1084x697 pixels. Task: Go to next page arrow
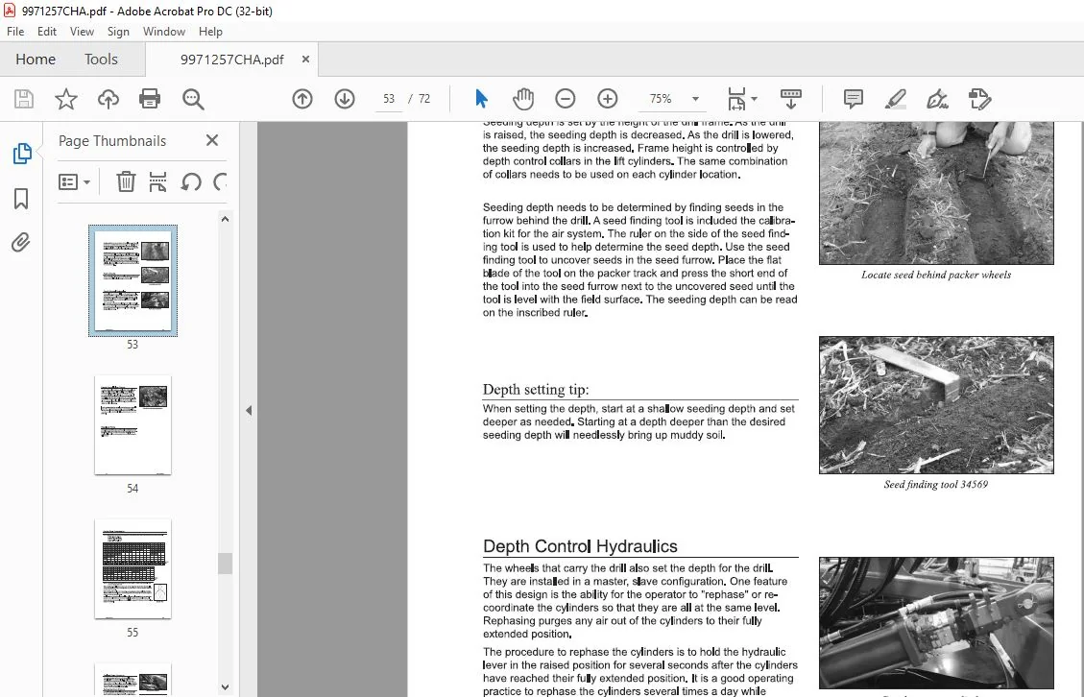[345, 99]
